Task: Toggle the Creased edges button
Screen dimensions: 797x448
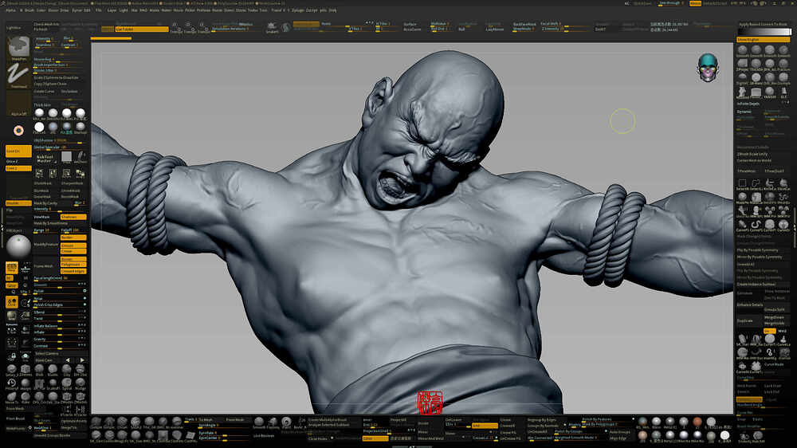Action: (x=73, y=271)
